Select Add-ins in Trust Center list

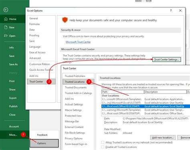point(69,99)
